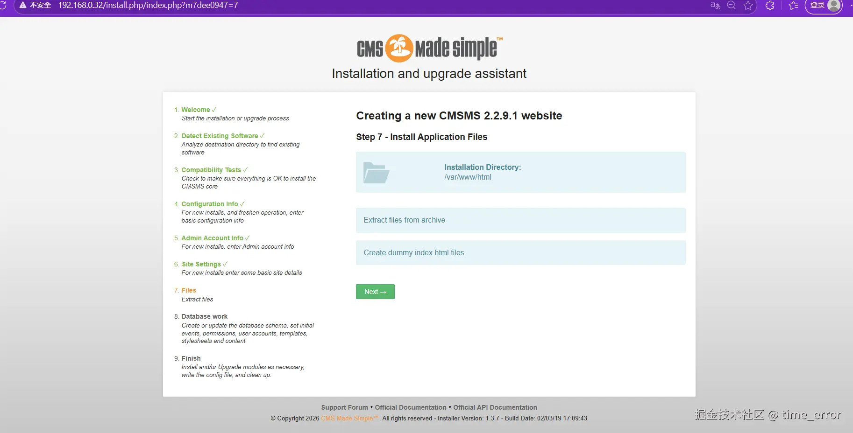This screenshot has height=433, width=853.
Task: Expand the Create dummy index.html files section
Action: coord(520,252)
